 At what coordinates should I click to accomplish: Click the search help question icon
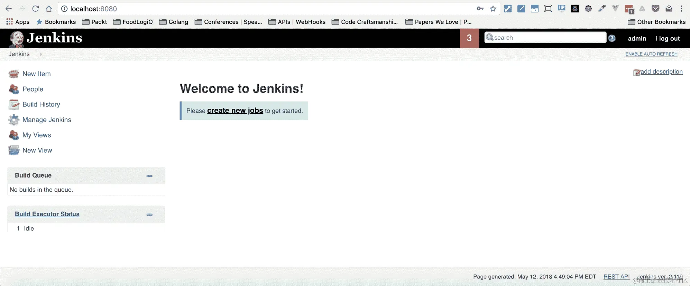coord(612,38)
